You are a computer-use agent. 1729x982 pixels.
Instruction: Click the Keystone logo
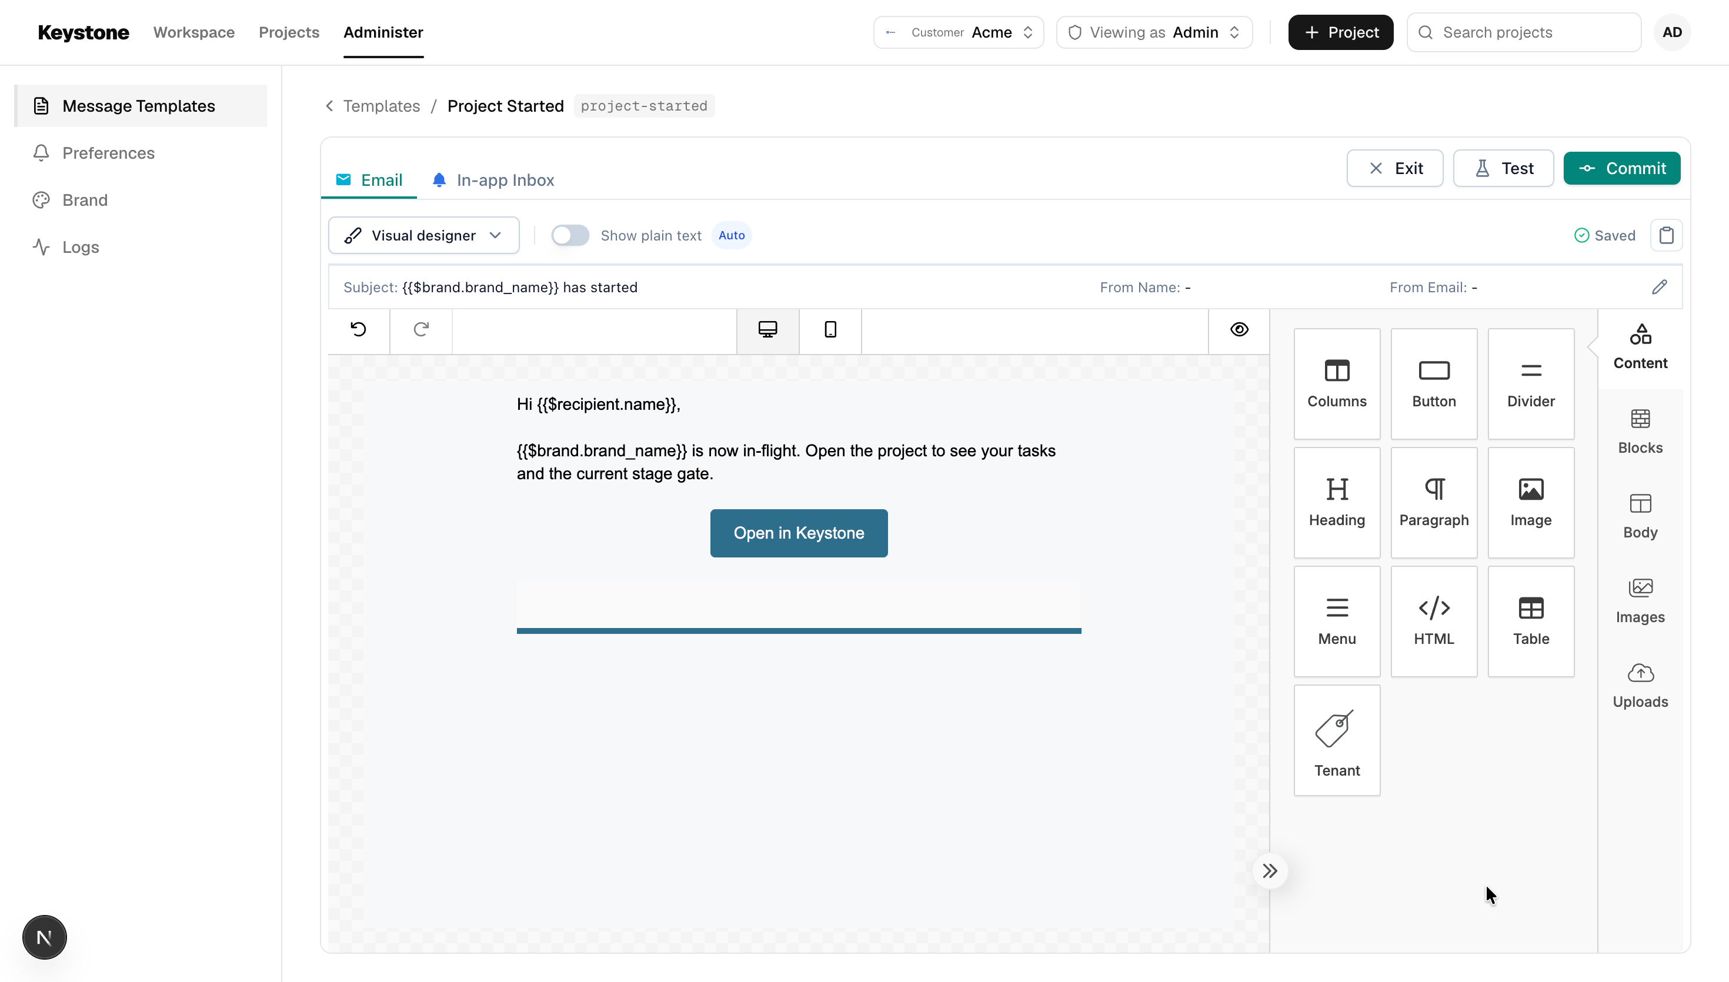tap(84, 32)
